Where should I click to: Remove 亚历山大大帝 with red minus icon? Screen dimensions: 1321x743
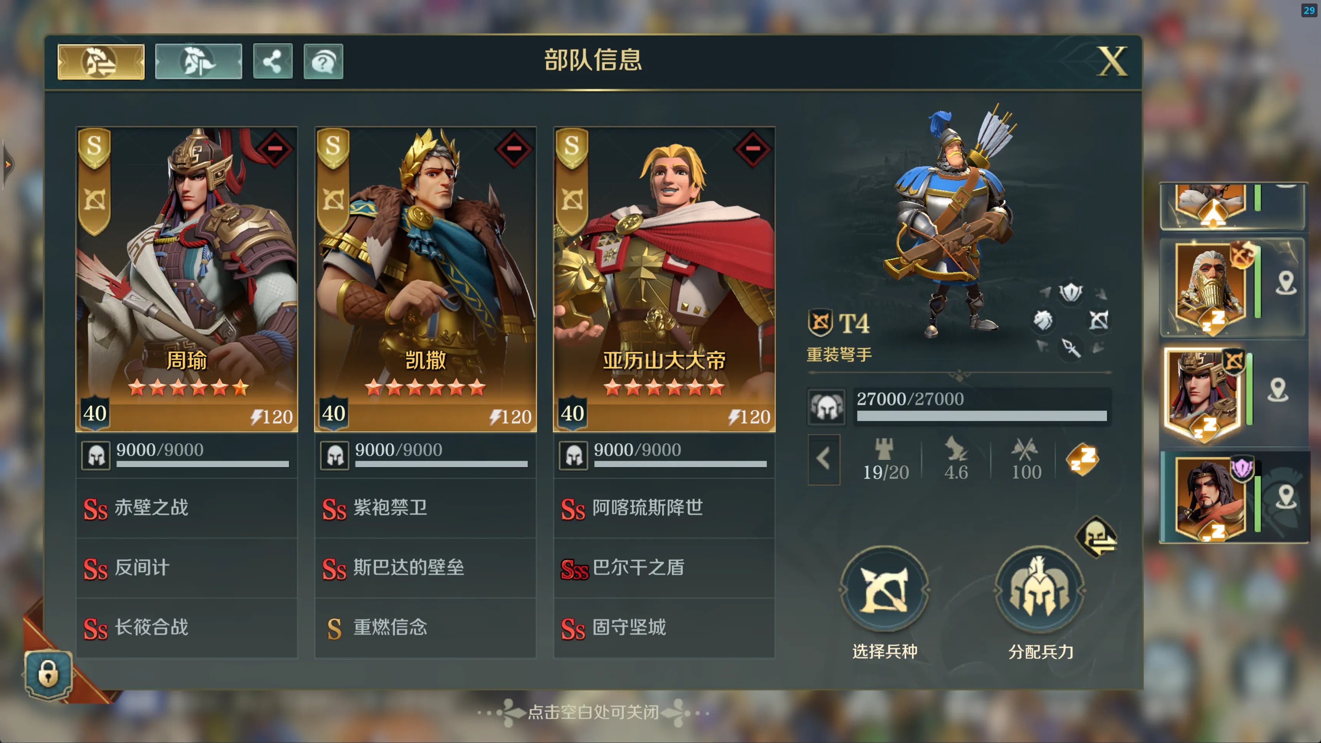click(752, 149)
